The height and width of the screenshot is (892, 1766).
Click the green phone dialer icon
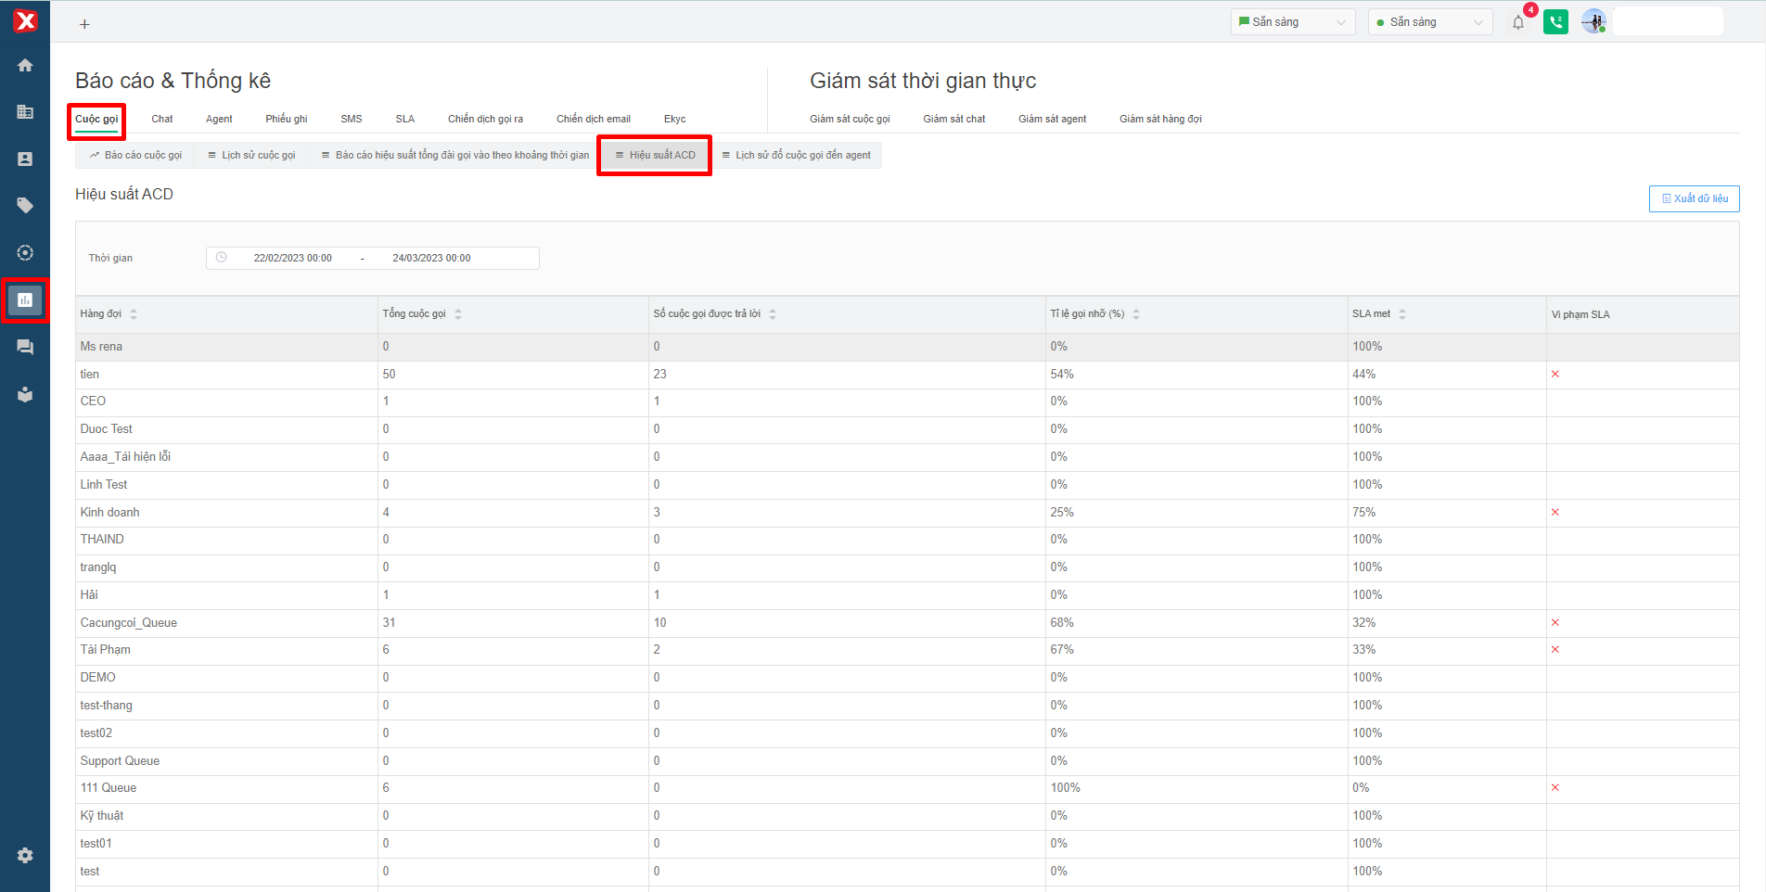(x=1555, y=22)
